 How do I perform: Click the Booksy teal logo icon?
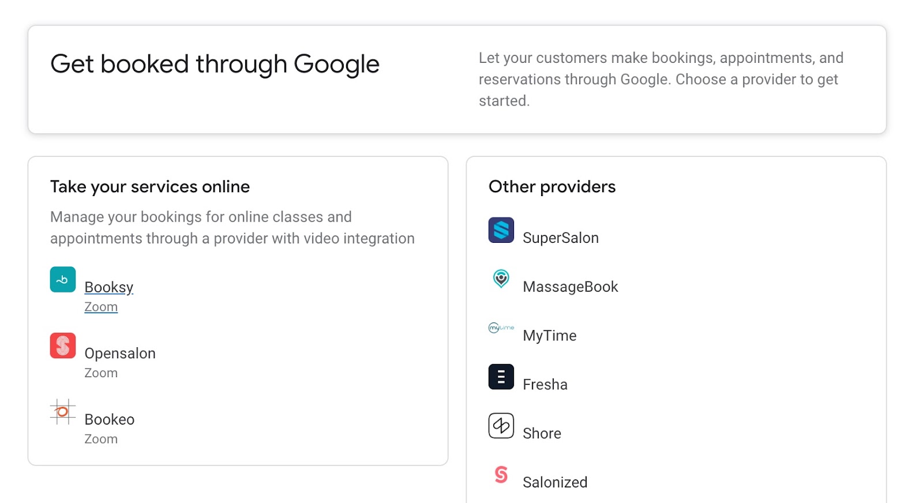[63, 280]
